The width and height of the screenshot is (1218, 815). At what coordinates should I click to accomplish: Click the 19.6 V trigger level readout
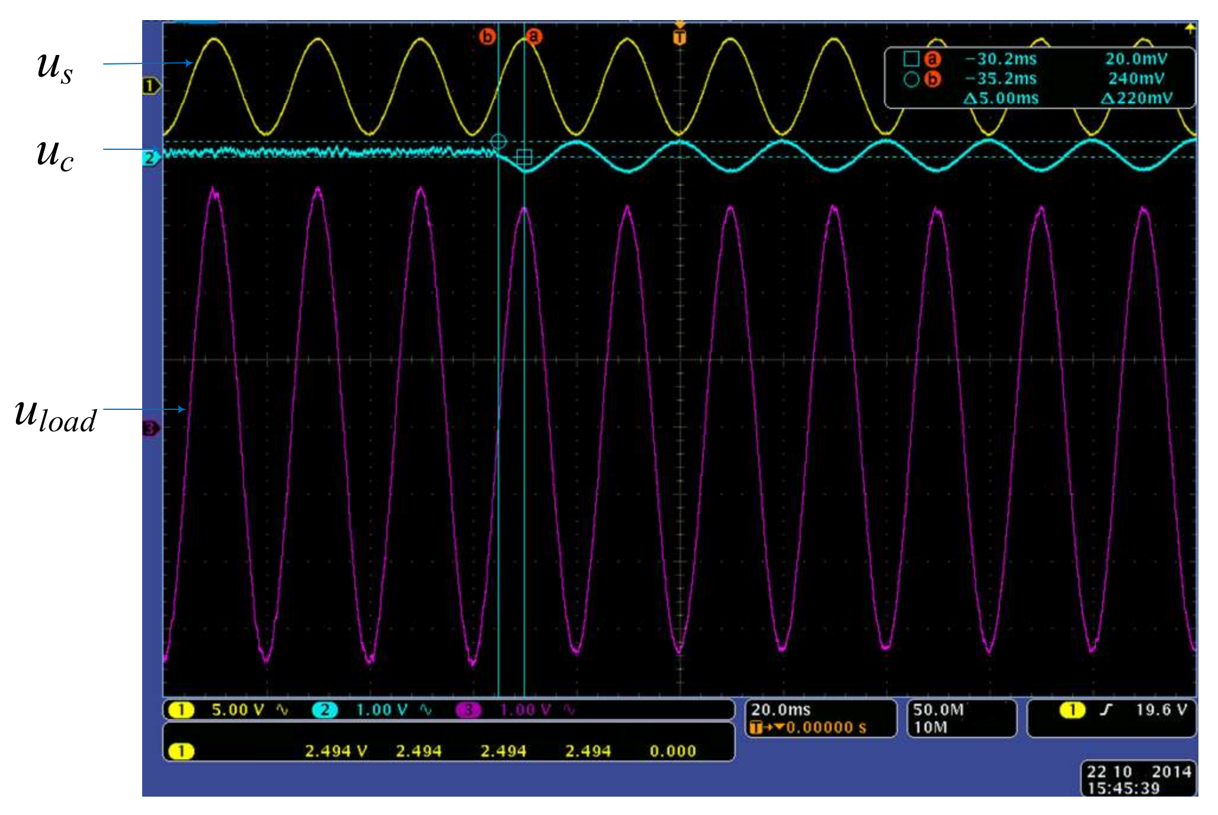1161,710
